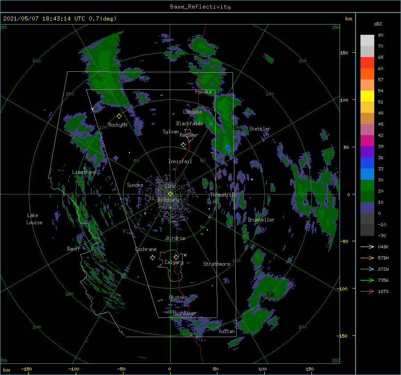
Task: Pick the mauve pink 42–45 dBZ color band
Action: (367, 130)
